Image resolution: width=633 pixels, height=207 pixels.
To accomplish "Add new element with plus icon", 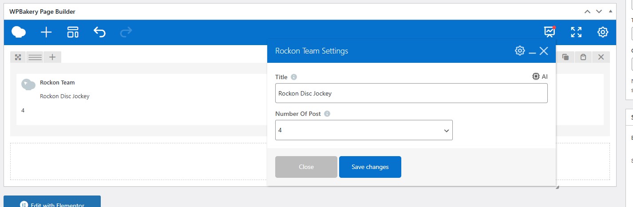I will (46, 32).
